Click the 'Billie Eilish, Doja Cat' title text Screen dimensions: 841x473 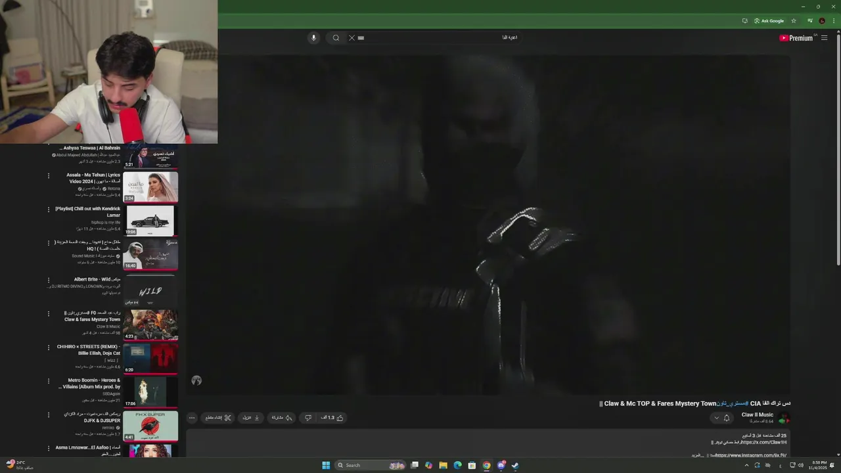pos(99,353)
